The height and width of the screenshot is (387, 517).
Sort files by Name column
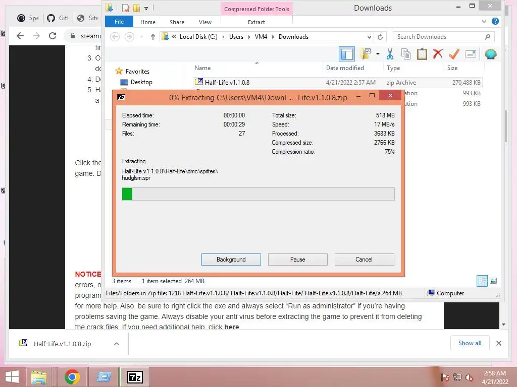tap(202, 68)
